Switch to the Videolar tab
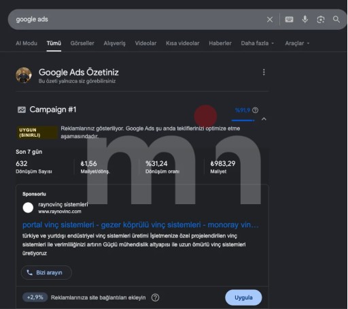348x309 pixels. click(x=145, y=43)
